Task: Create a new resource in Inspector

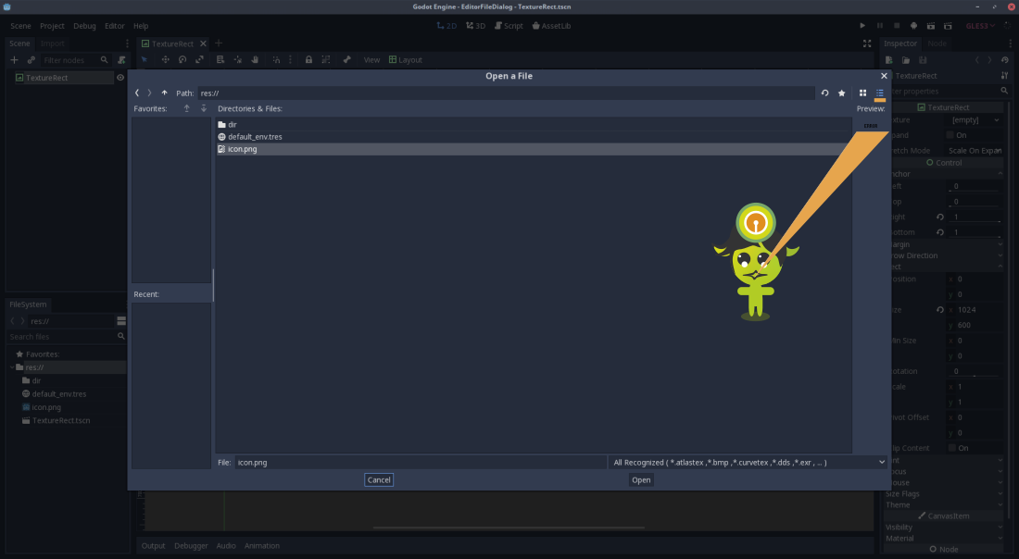Action: (889, 60)
